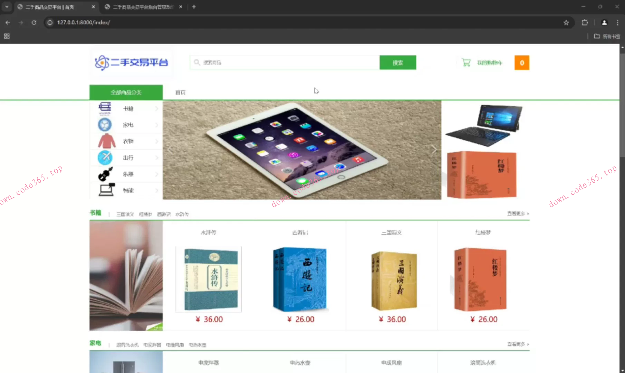This screenshot has height=373, width=625.
Task: Expand the 智能 category chevron
Action: 156,190
